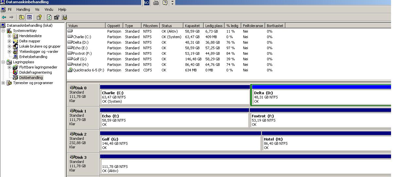Click the Hendelsesliste icon in tree
Viewport: 393px width, 177px height.
click(x=15, y=36)
